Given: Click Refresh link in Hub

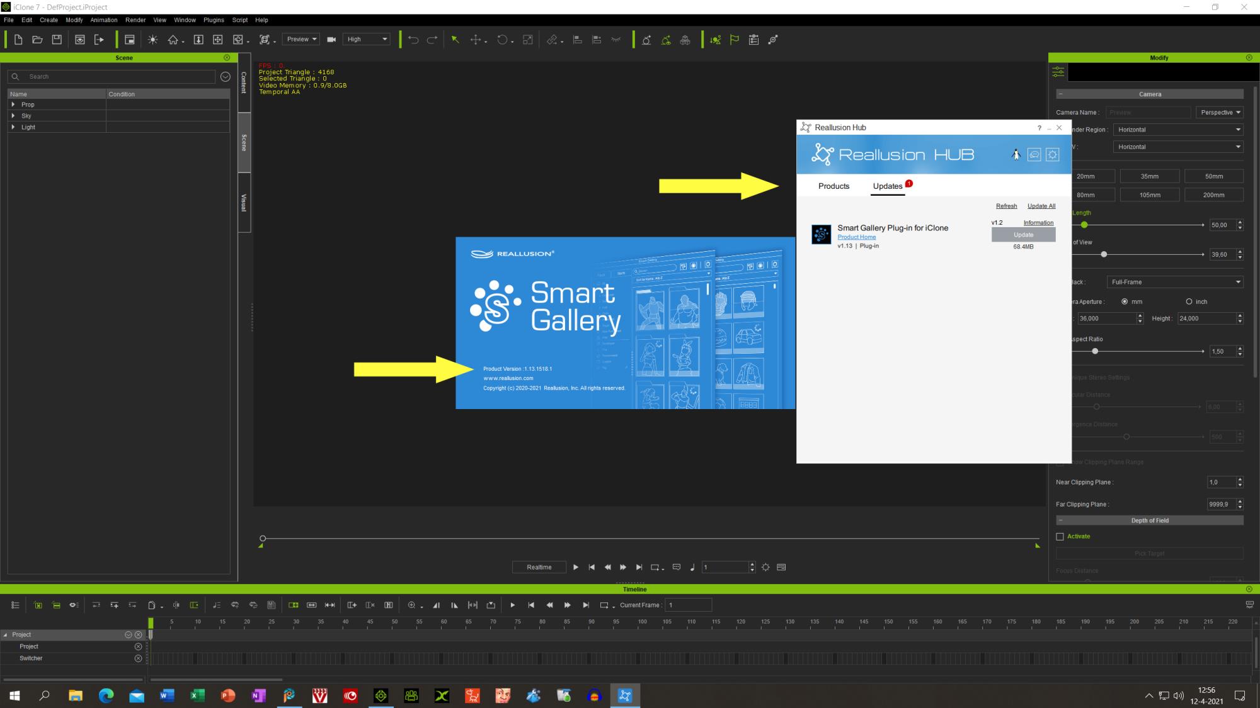Looking at the screenshot, I should click(1006, 206).
